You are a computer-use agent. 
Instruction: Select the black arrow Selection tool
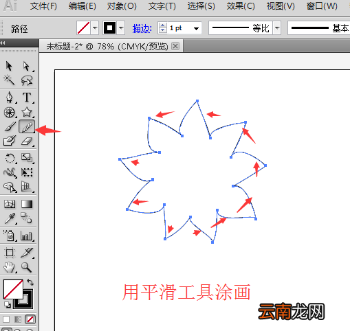coord(9,66)
